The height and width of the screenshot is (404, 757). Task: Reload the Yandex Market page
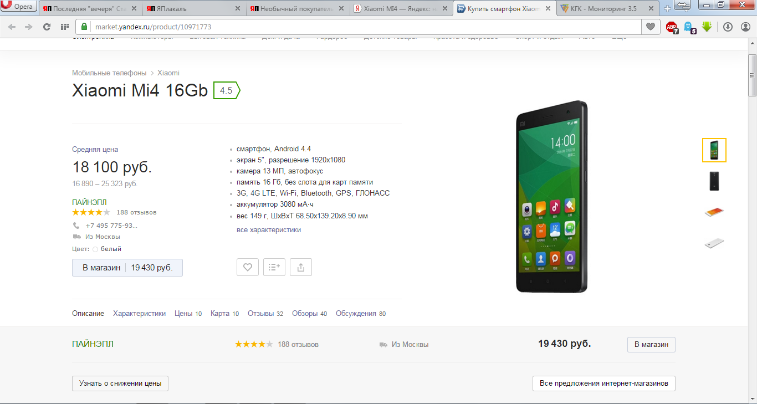47,27
